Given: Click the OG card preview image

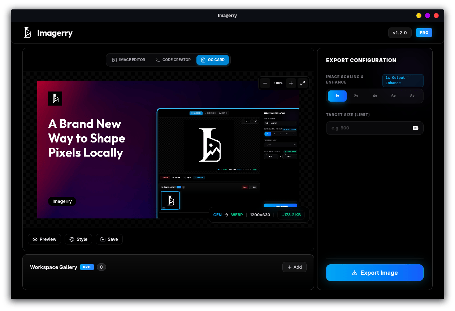Looking at the screenshot, I should click(168, 149).
